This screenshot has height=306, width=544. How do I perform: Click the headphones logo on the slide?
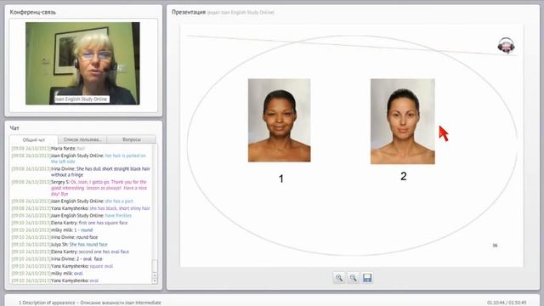(x=507, y=45)
